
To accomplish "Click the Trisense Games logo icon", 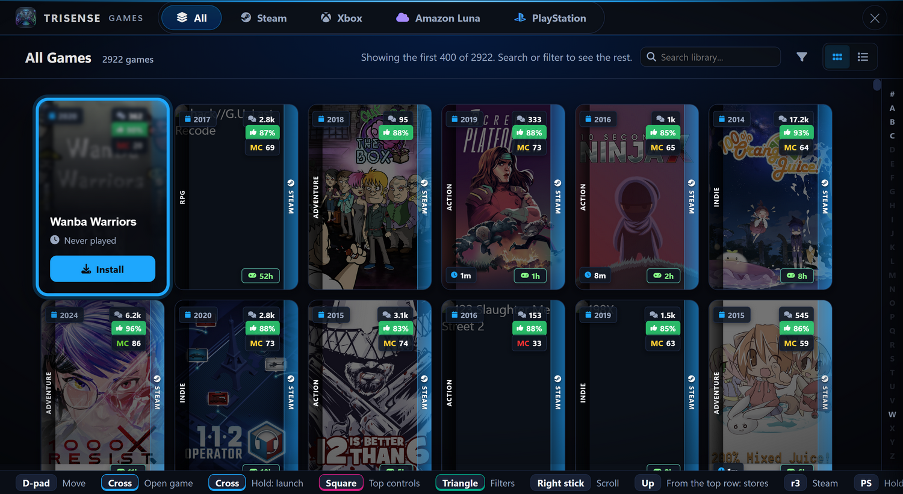I will click(26, 17).
